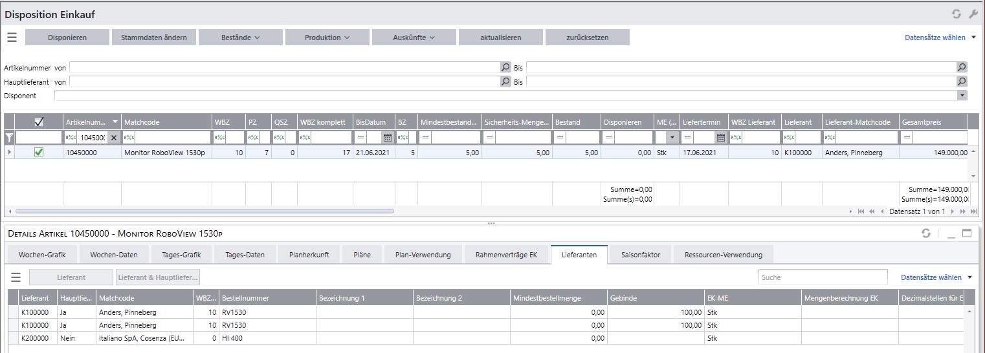Open the wrench settings icon at top right
This screenshot has width=985, height=353.
pos(973,14)
